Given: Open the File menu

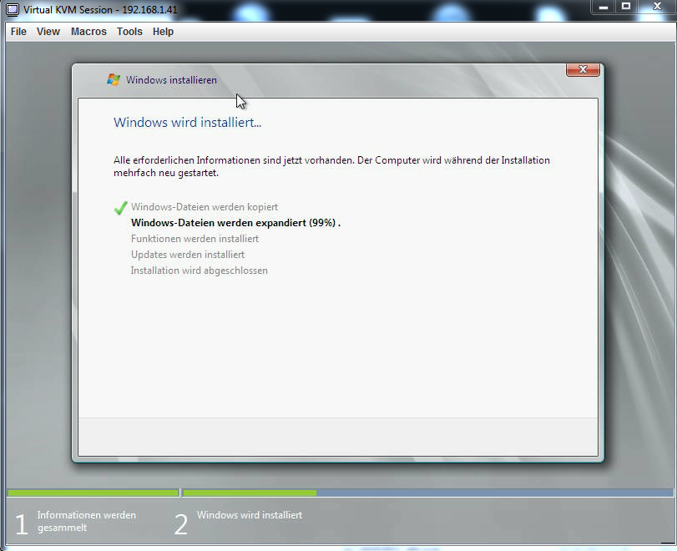Looking at the screenshot, I should [x=18, y=32].
